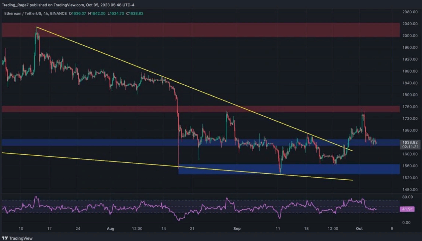Click the candle countdown timer 02:11:31
422x241 pixels.
[x=410, y=147]
